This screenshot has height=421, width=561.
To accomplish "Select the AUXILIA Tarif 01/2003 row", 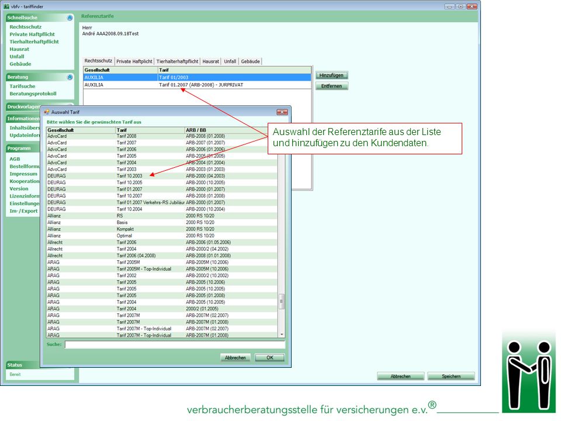I will [x=198, y=77].
